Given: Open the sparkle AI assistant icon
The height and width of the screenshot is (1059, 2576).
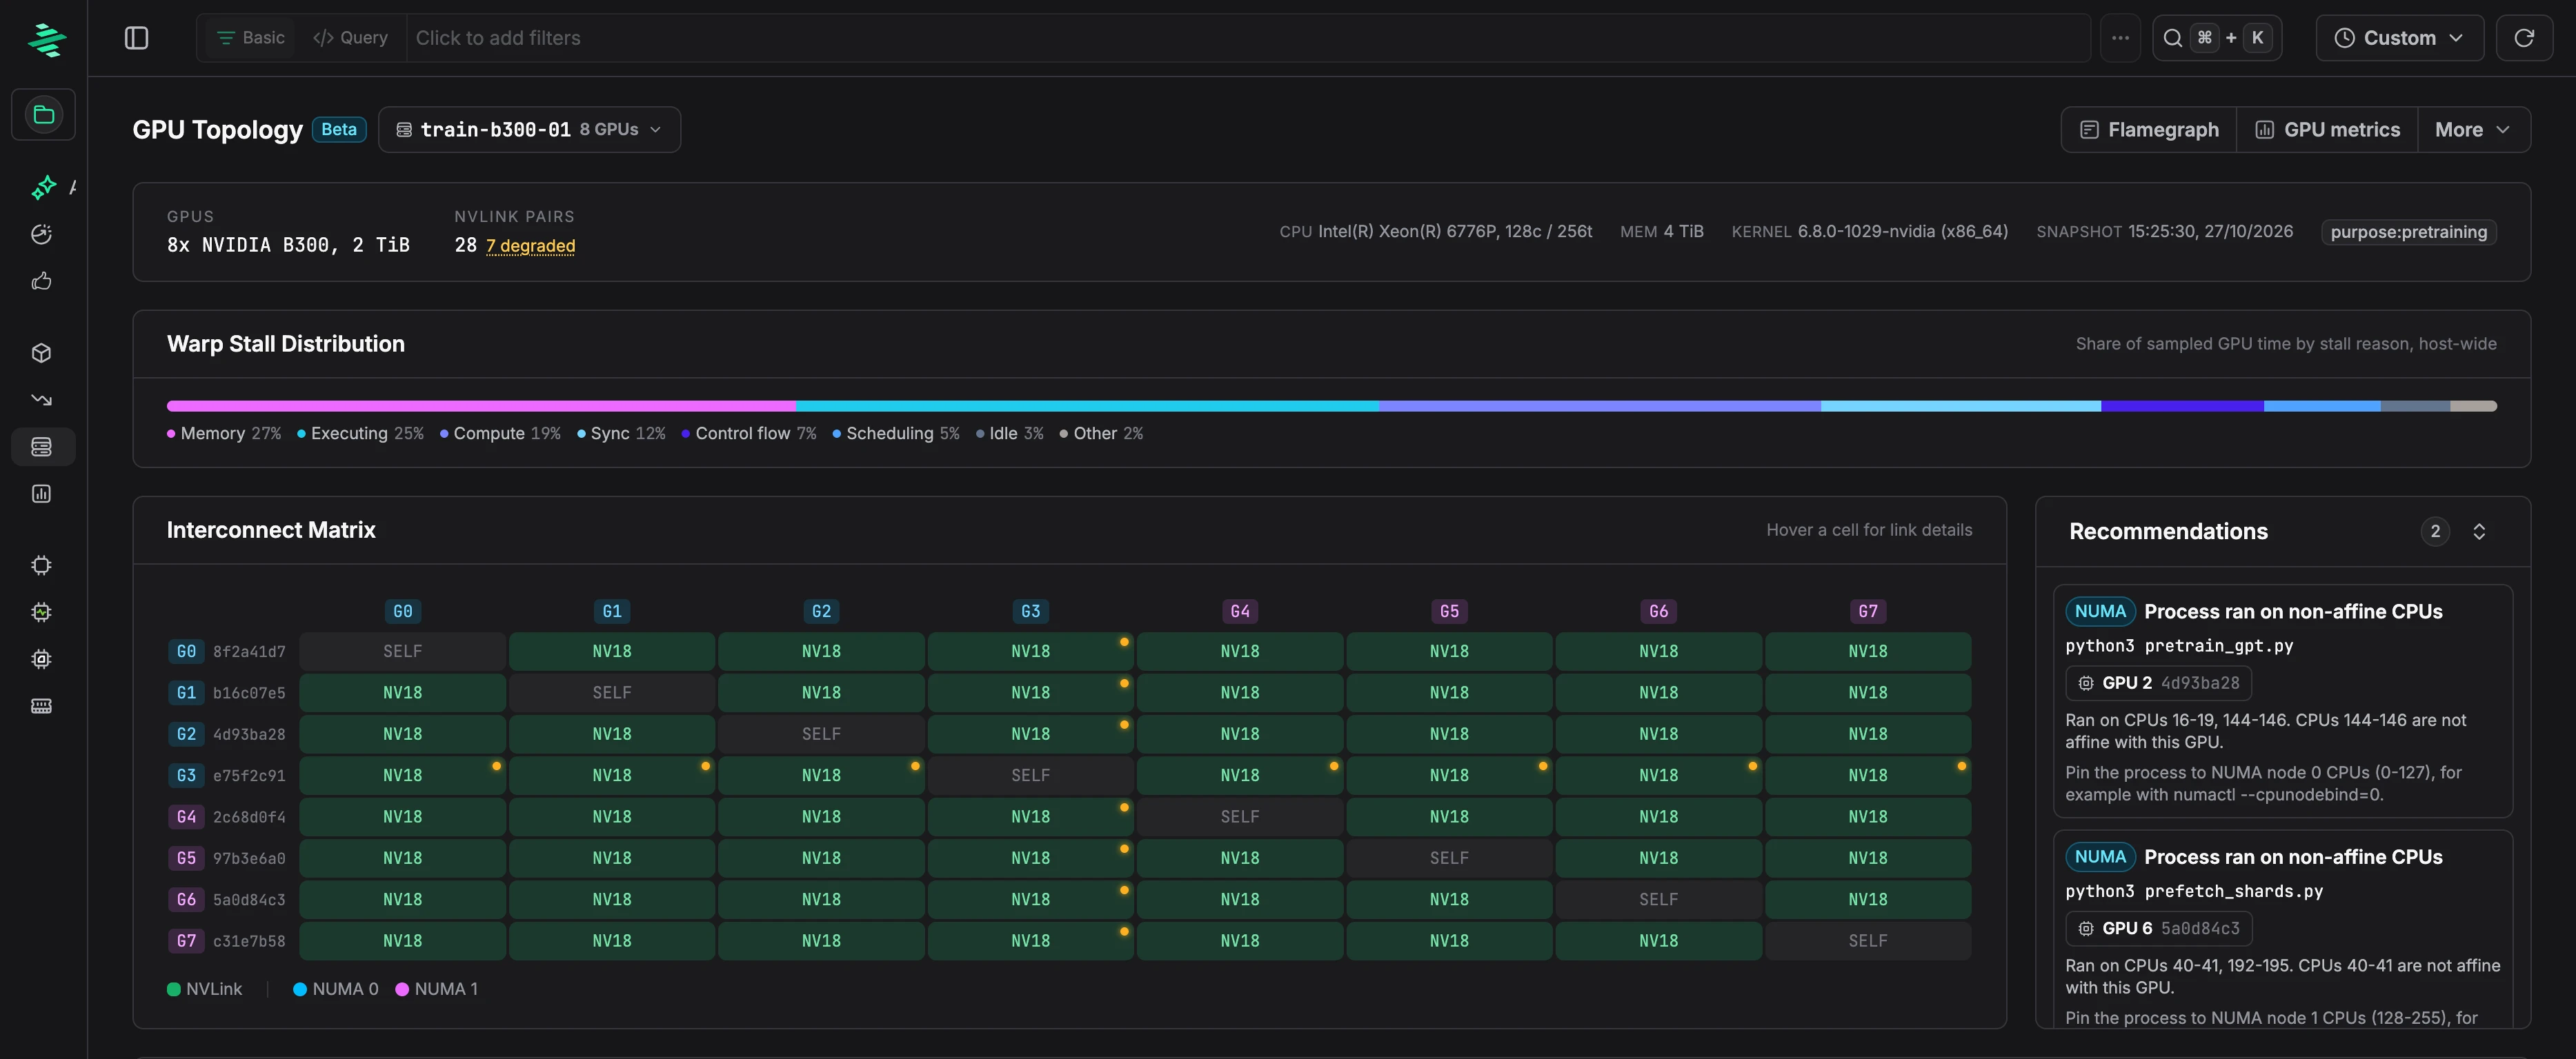Looking at the screenshot, I should (43, 187).
